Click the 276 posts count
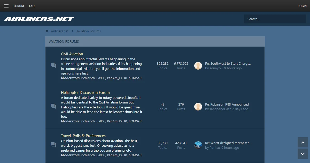 [181, 104]
